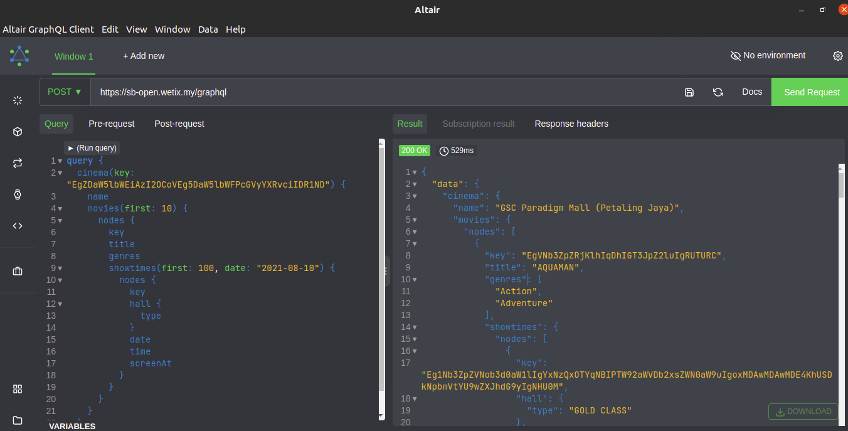Open the collections cube sidebar icon

point(18,132)
